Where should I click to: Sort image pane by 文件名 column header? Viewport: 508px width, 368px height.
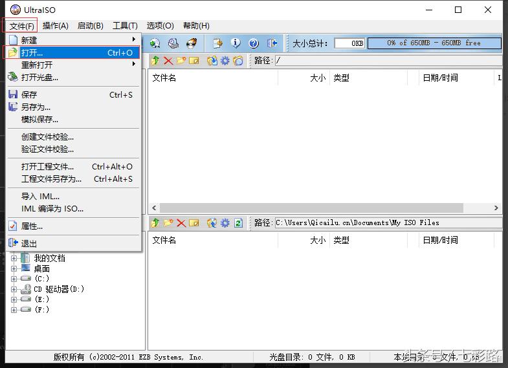(213, 78)
